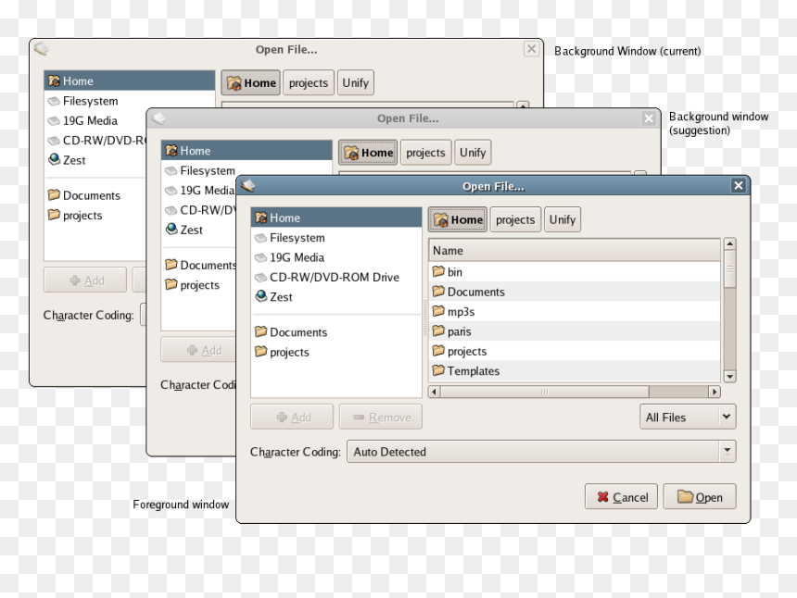
Task: Close the foreground Open File window
Action: (x=739, y=186)
